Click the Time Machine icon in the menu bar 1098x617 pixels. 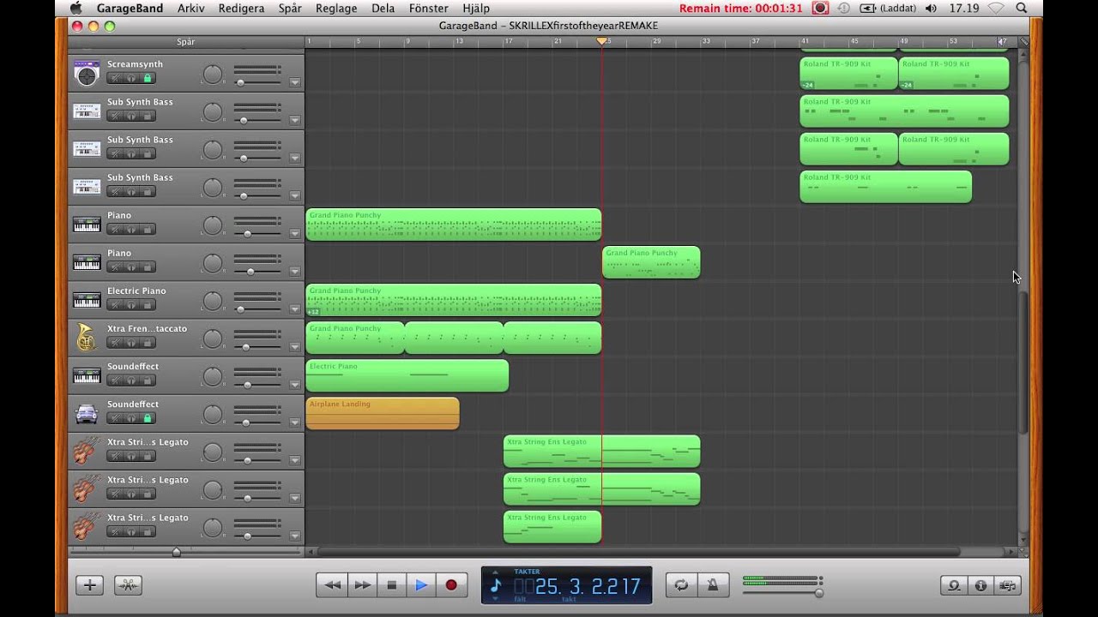point(842,8)
